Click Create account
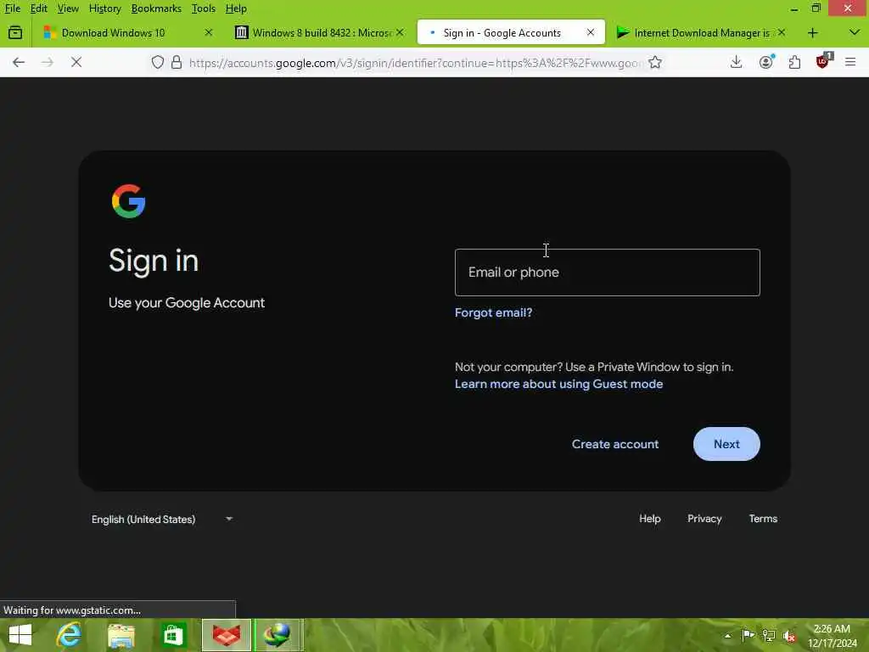This screenshot has height=652, width=869. [x=615, y=444]
